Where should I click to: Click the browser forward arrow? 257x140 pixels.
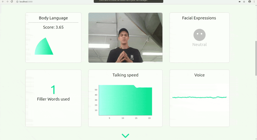pos(7,1)
